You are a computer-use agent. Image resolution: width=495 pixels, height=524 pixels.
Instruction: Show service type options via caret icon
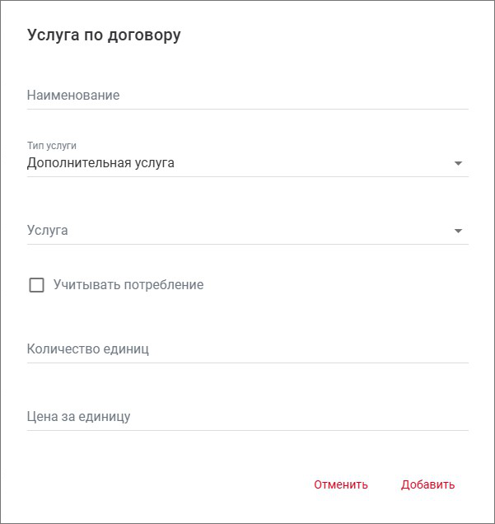click(x=459, y=163)
